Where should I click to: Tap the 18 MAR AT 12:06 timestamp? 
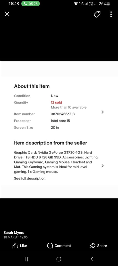point(15,237)
